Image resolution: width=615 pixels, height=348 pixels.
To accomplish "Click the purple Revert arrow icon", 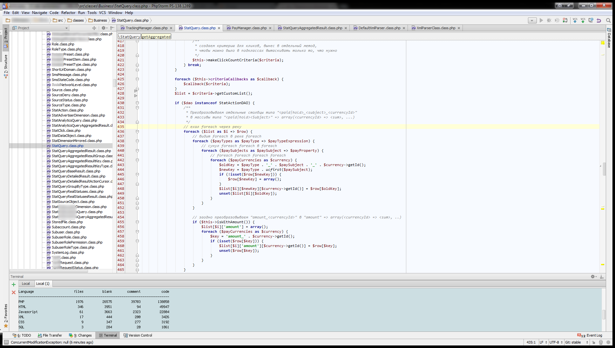I will click(599, 20).
